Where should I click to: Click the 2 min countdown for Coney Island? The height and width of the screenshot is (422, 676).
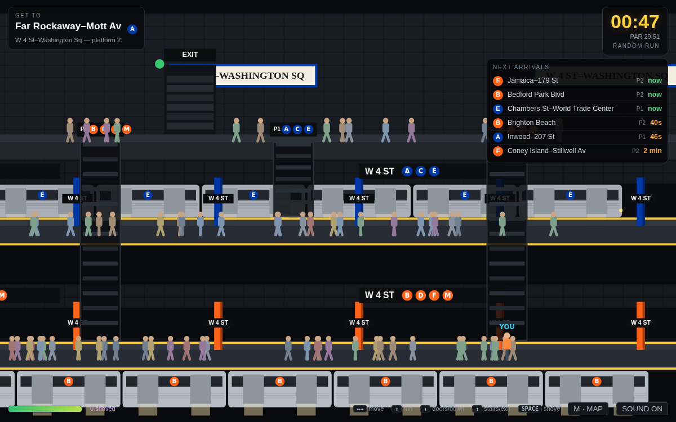tap(652, 151)
